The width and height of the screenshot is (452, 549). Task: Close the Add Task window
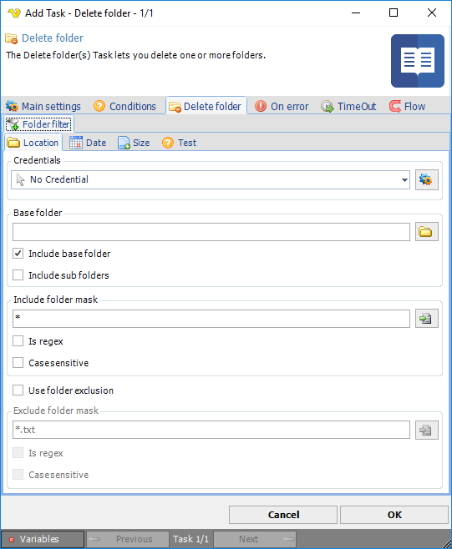tap(432, 13)
